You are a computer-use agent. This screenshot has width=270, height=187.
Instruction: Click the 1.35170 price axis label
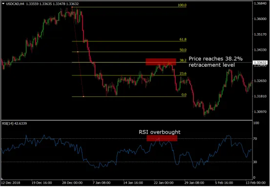(260, 35)
